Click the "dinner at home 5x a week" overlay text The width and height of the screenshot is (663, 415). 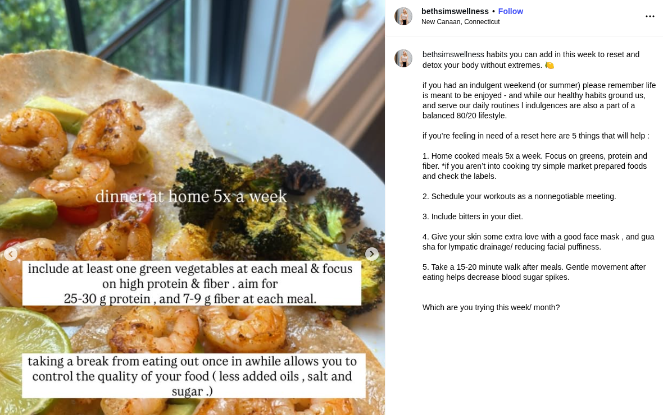[191, 196]
